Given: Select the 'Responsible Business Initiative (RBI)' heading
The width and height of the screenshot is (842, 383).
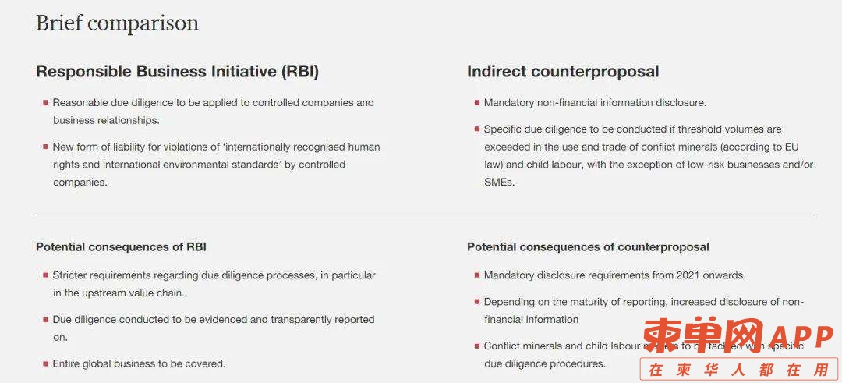Looking at the screenshot, I should coord(177,72).
